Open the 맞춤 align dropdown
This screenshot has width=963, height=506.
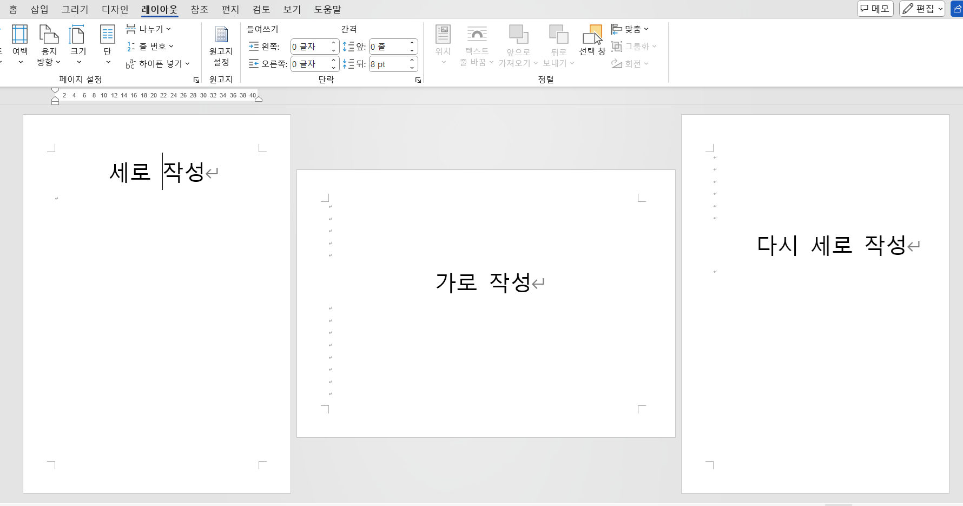(x=631, y=29)
